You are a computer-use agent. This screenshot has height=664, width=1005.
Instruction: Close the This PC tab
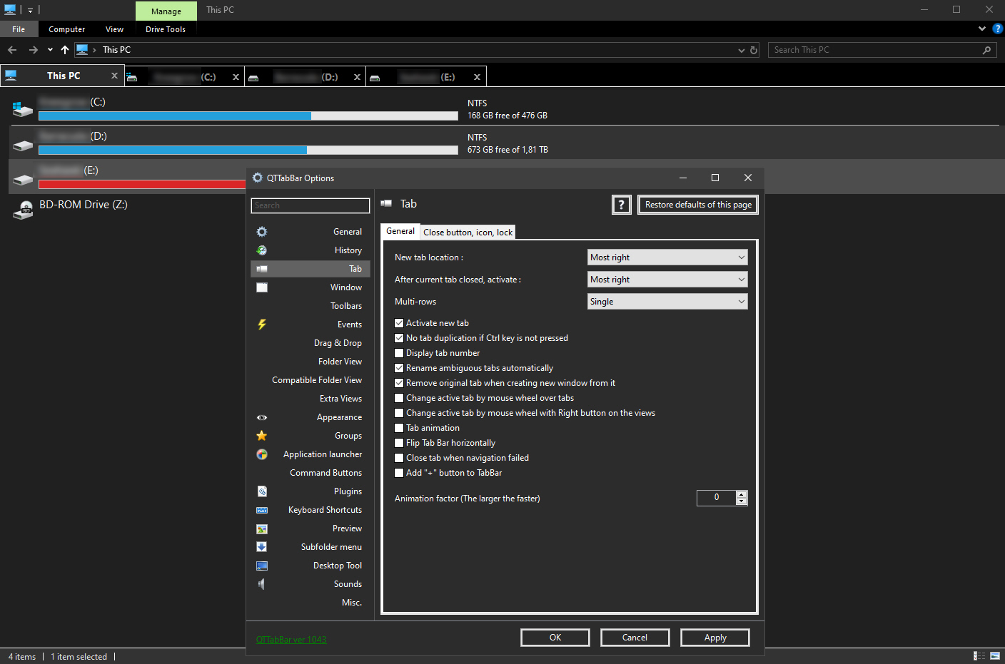114,76
